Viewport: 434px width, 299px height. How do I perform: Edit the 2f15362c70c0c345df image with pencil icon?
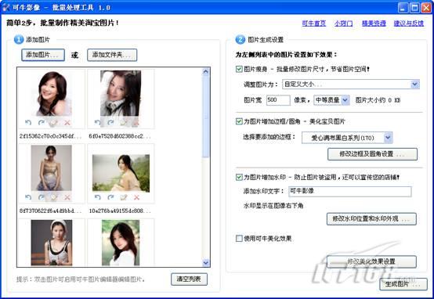click(x=54, y=123)
